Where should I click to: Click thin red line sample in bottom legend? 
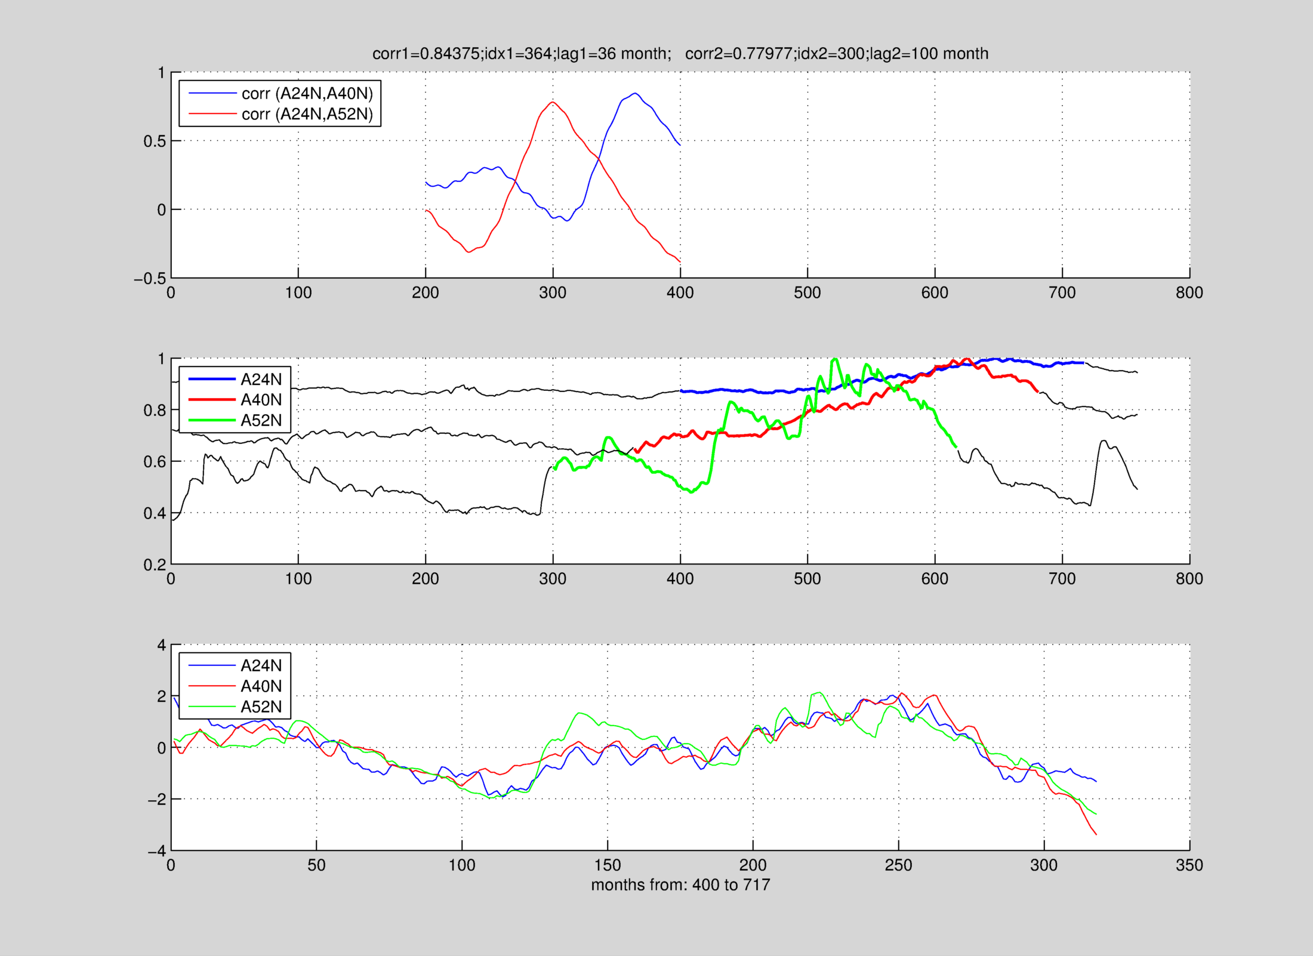pyautogui.click(x=212, y=686)
